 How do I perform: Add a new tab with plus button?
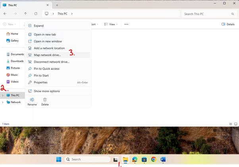pyautogui.click(x=57, y=5)
